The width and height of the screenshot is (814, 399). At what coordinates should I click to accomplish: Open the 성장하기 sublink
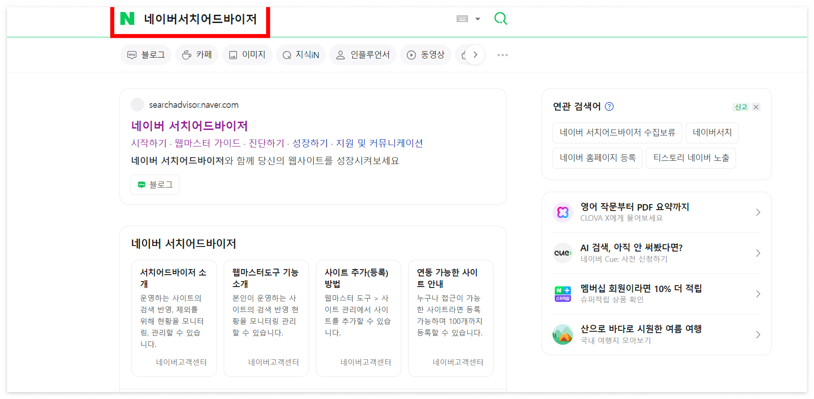(x=310, y=143)
